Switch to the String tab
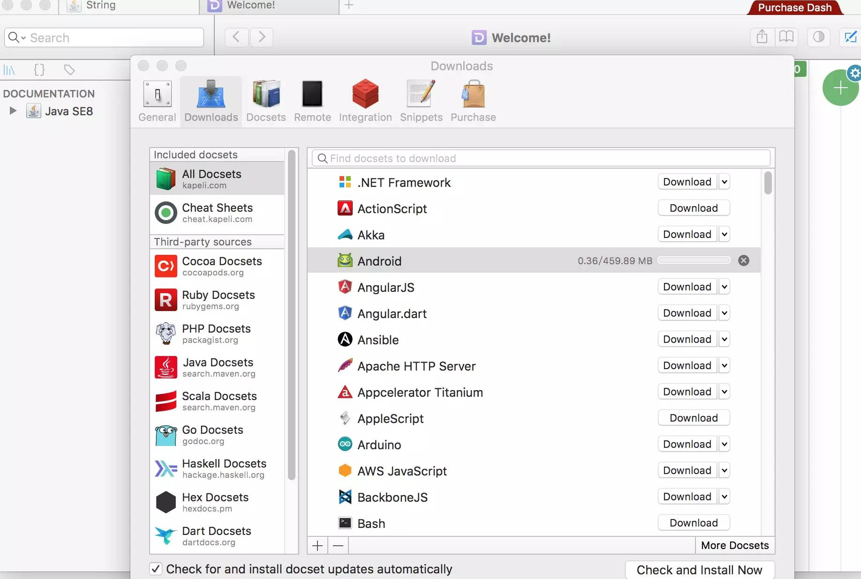 pos(129,6)
